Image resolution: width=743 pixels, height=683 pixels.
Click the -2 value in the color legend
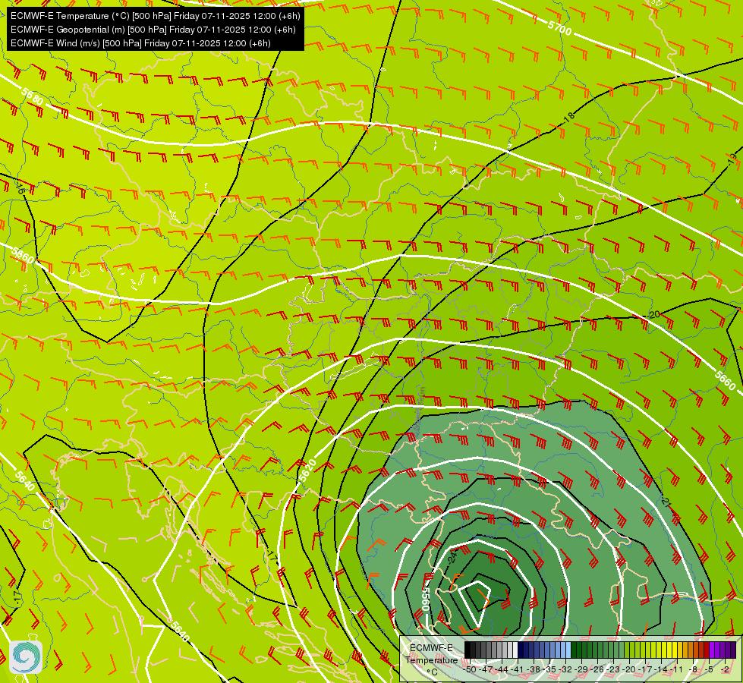click(725, 669)
